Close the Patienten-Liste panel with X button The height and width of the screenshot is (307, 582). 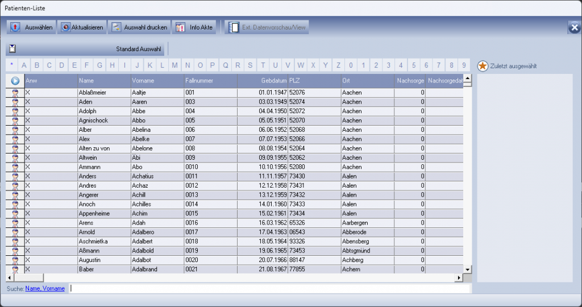pyautogui.click(x=573, y=27)
